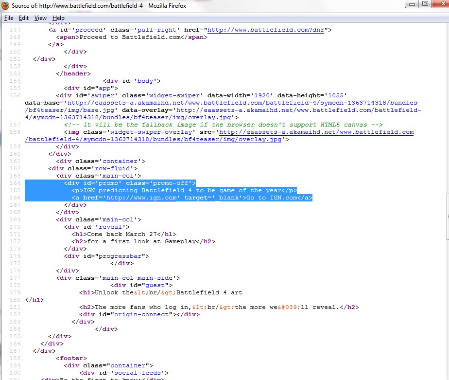Minimize the page source window
This screenshot has height=380, width=449.
click(x=412, y=4)
